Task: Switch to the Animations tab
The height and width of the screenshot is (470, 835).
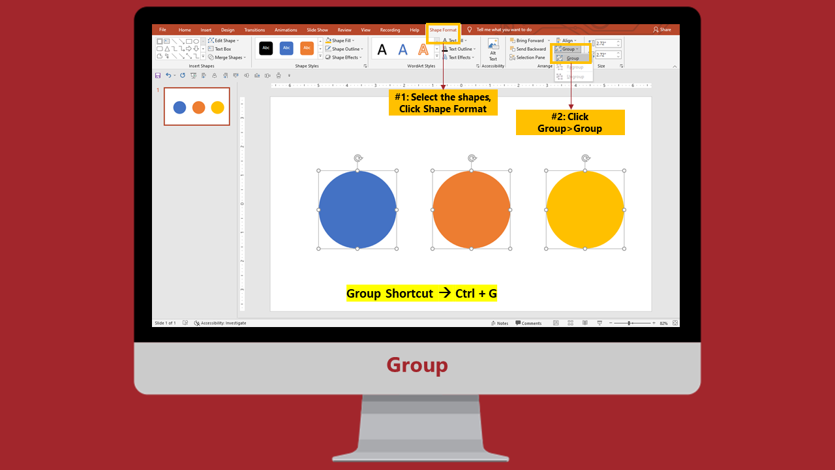Action: click(286, 30)
